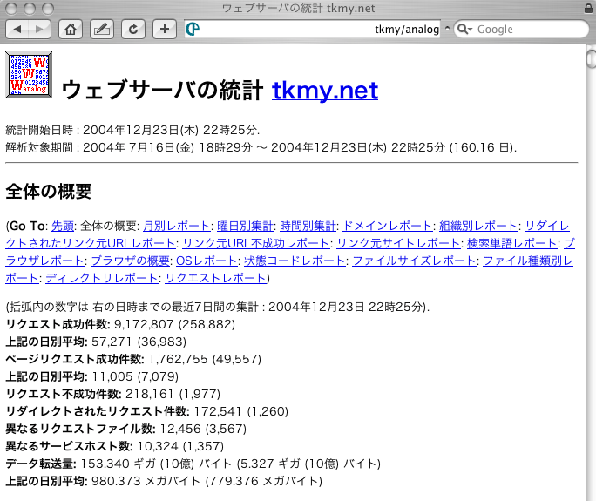This screenshot has height=501, width=596.
Task: Click the forward navigation arrow
Action: 40,29
